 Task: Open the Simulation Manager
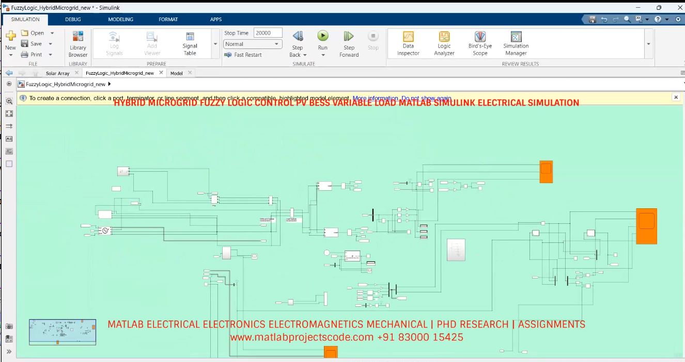515,43
